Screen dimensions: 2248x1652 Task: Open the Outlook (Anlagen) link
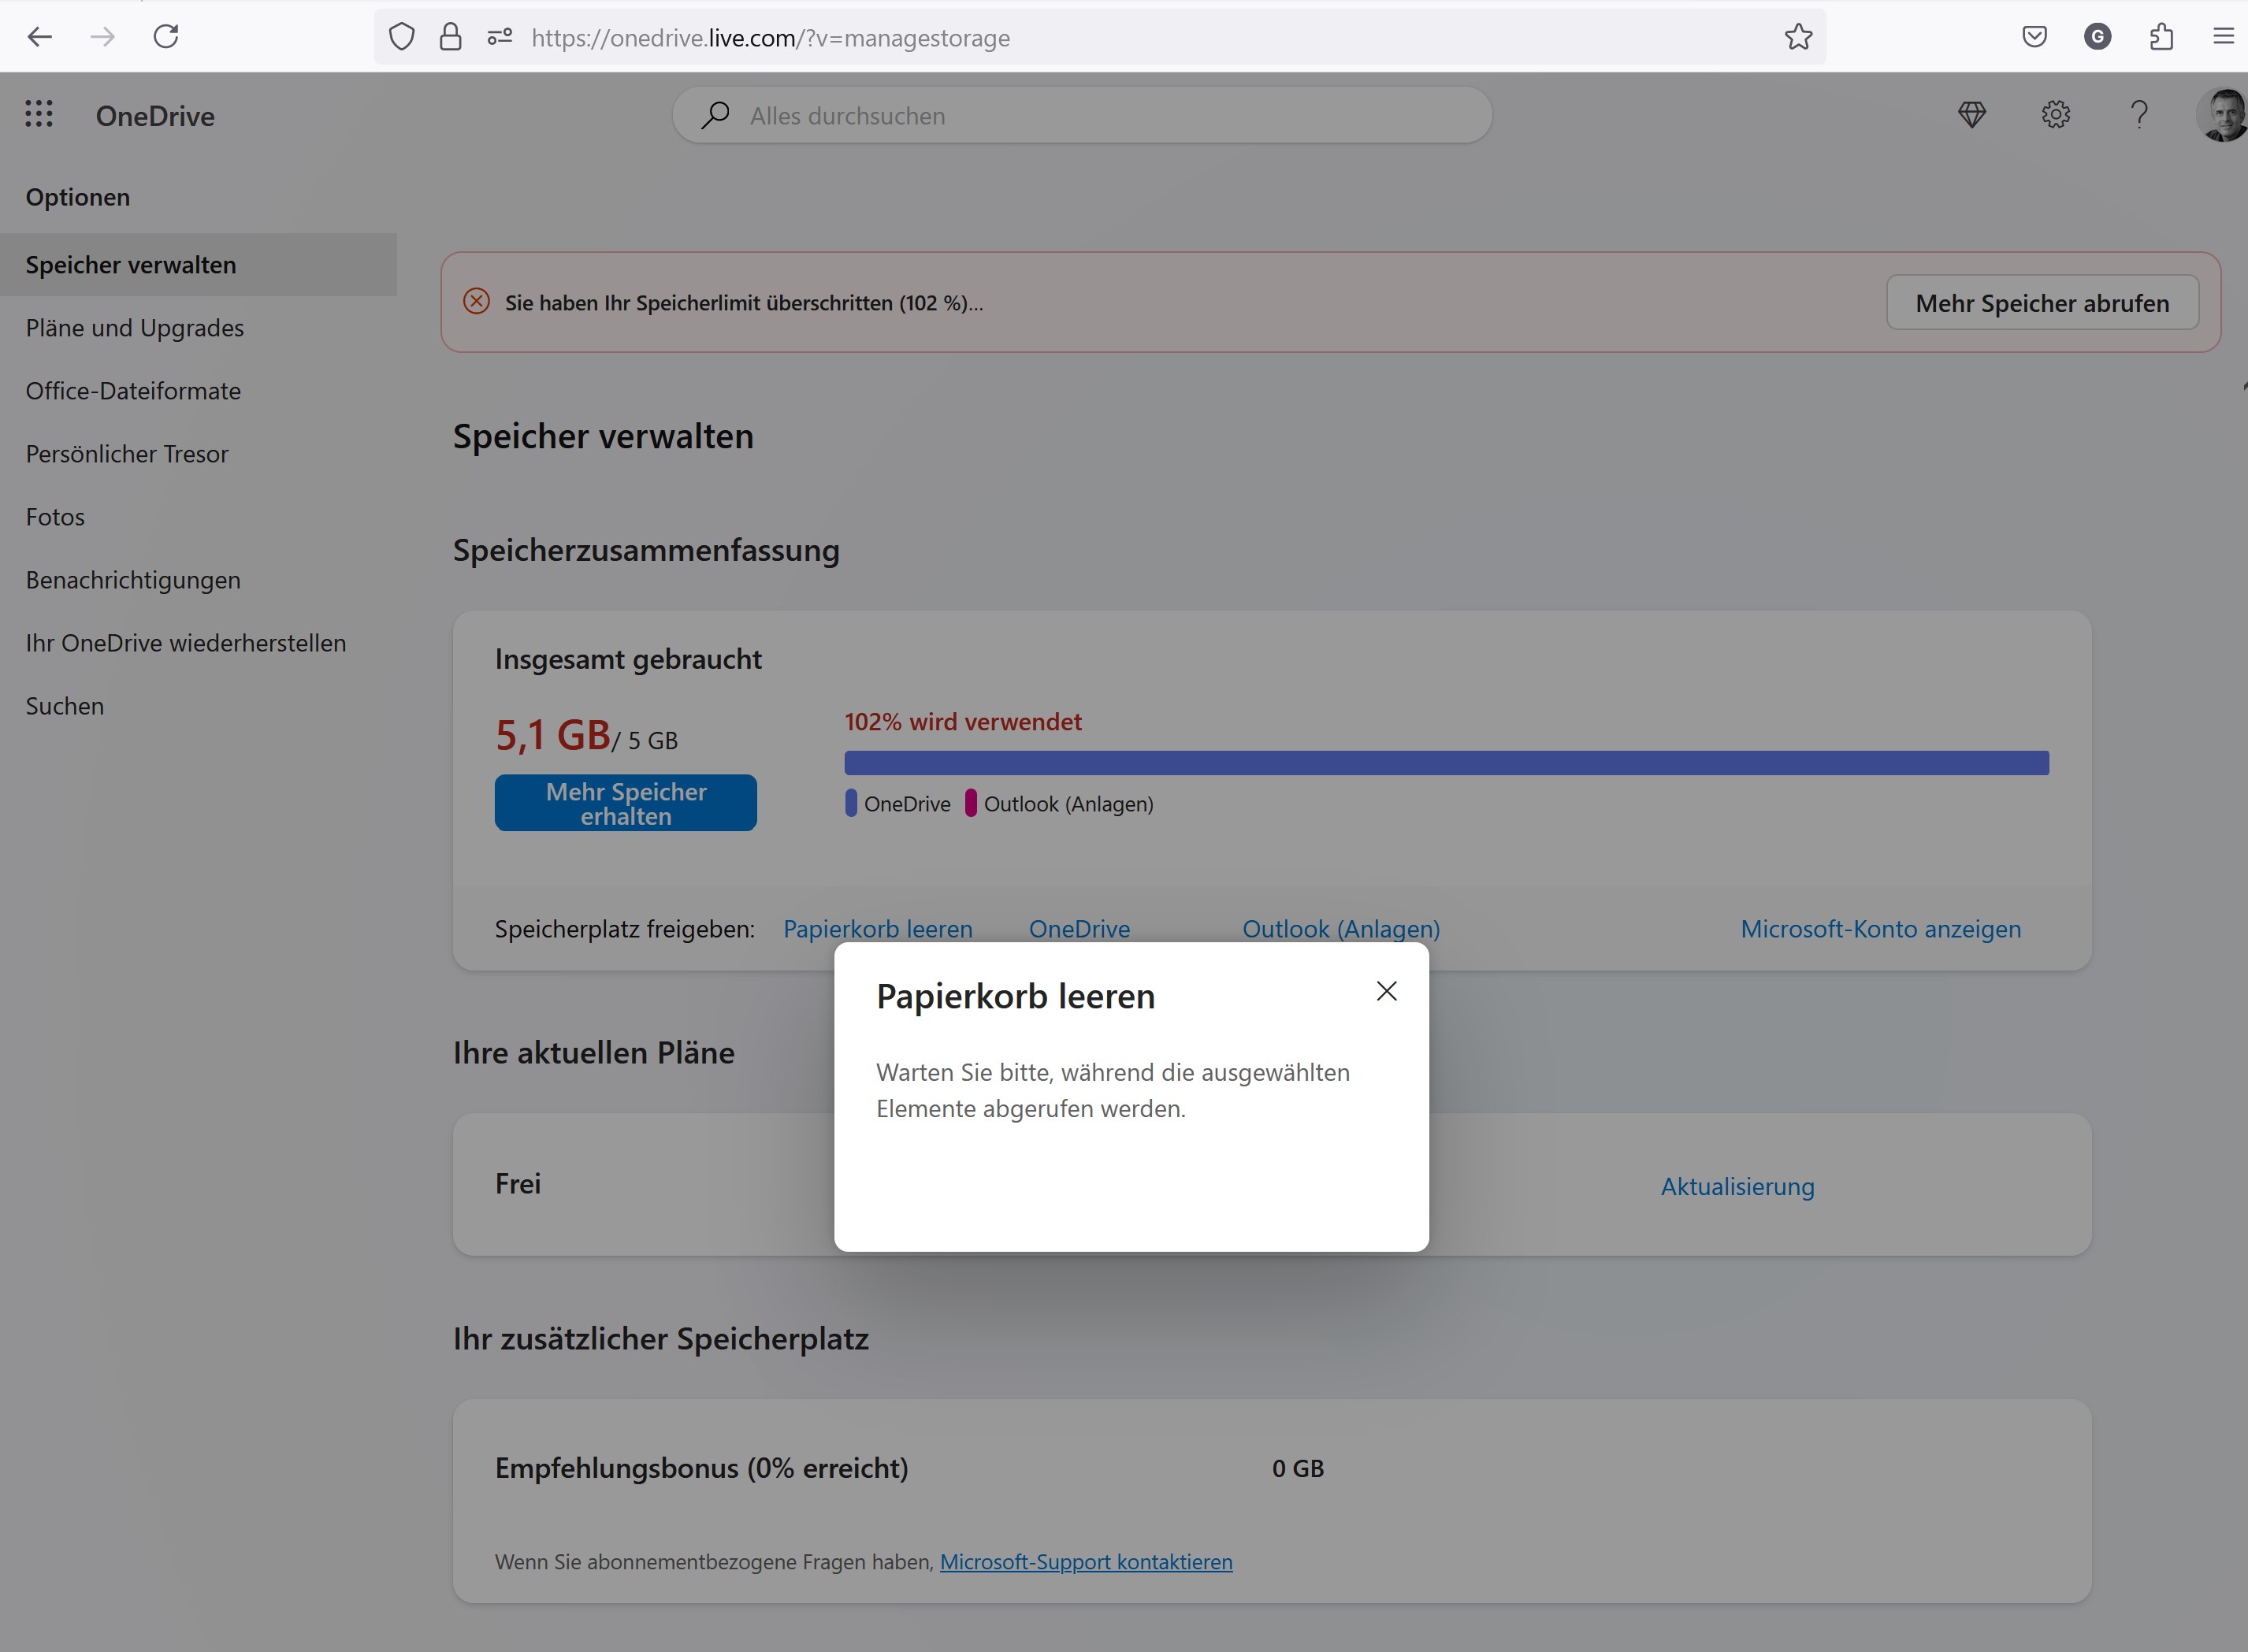(1341, 929)
